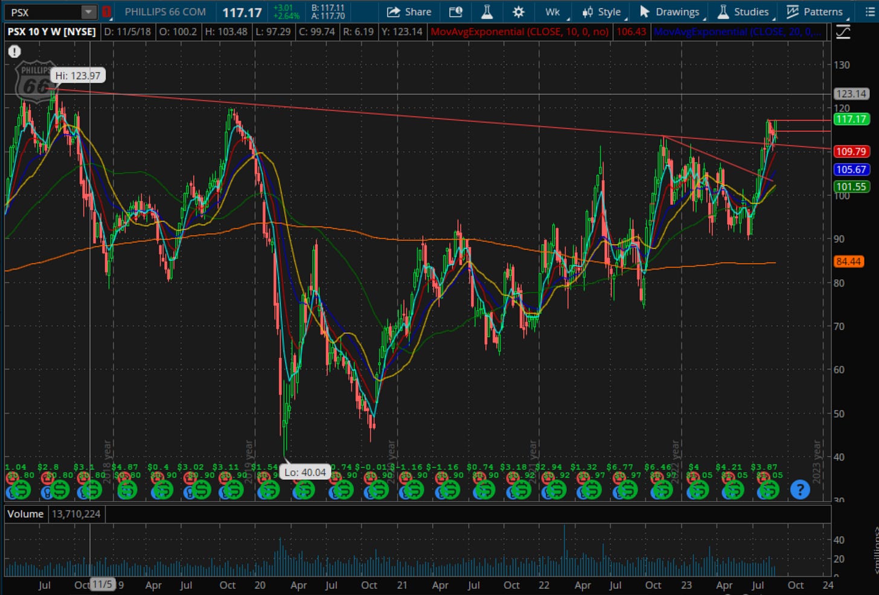This screenshot has width=879, height=595.
Task: Open the Wk timeframe selector
Action: (552, 12)
